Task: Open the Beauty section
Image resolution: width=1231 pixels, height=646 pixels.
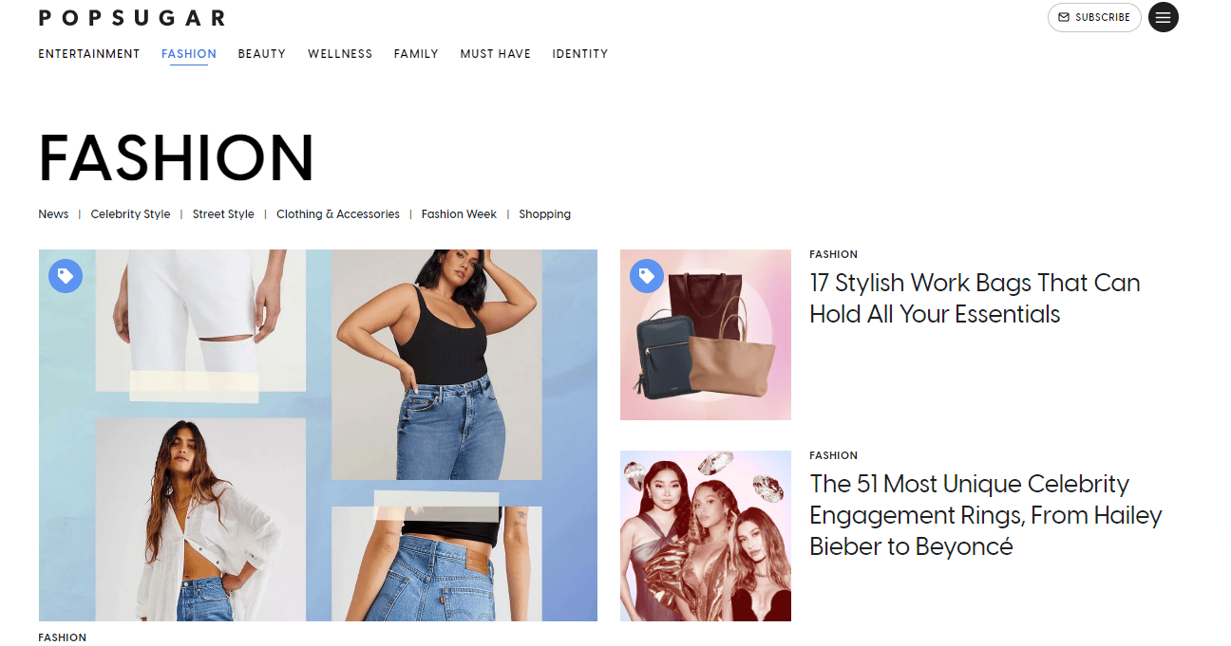Action: tap(262, 54)
